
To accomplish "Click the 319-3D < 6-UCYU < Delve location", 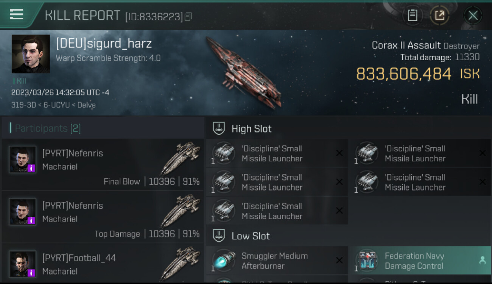I will click(53, 105).
